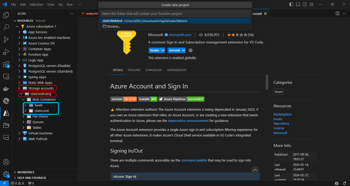Open Accounts icon in activity bar
This screenshot has height=186, width=350.
coord(6,162)
